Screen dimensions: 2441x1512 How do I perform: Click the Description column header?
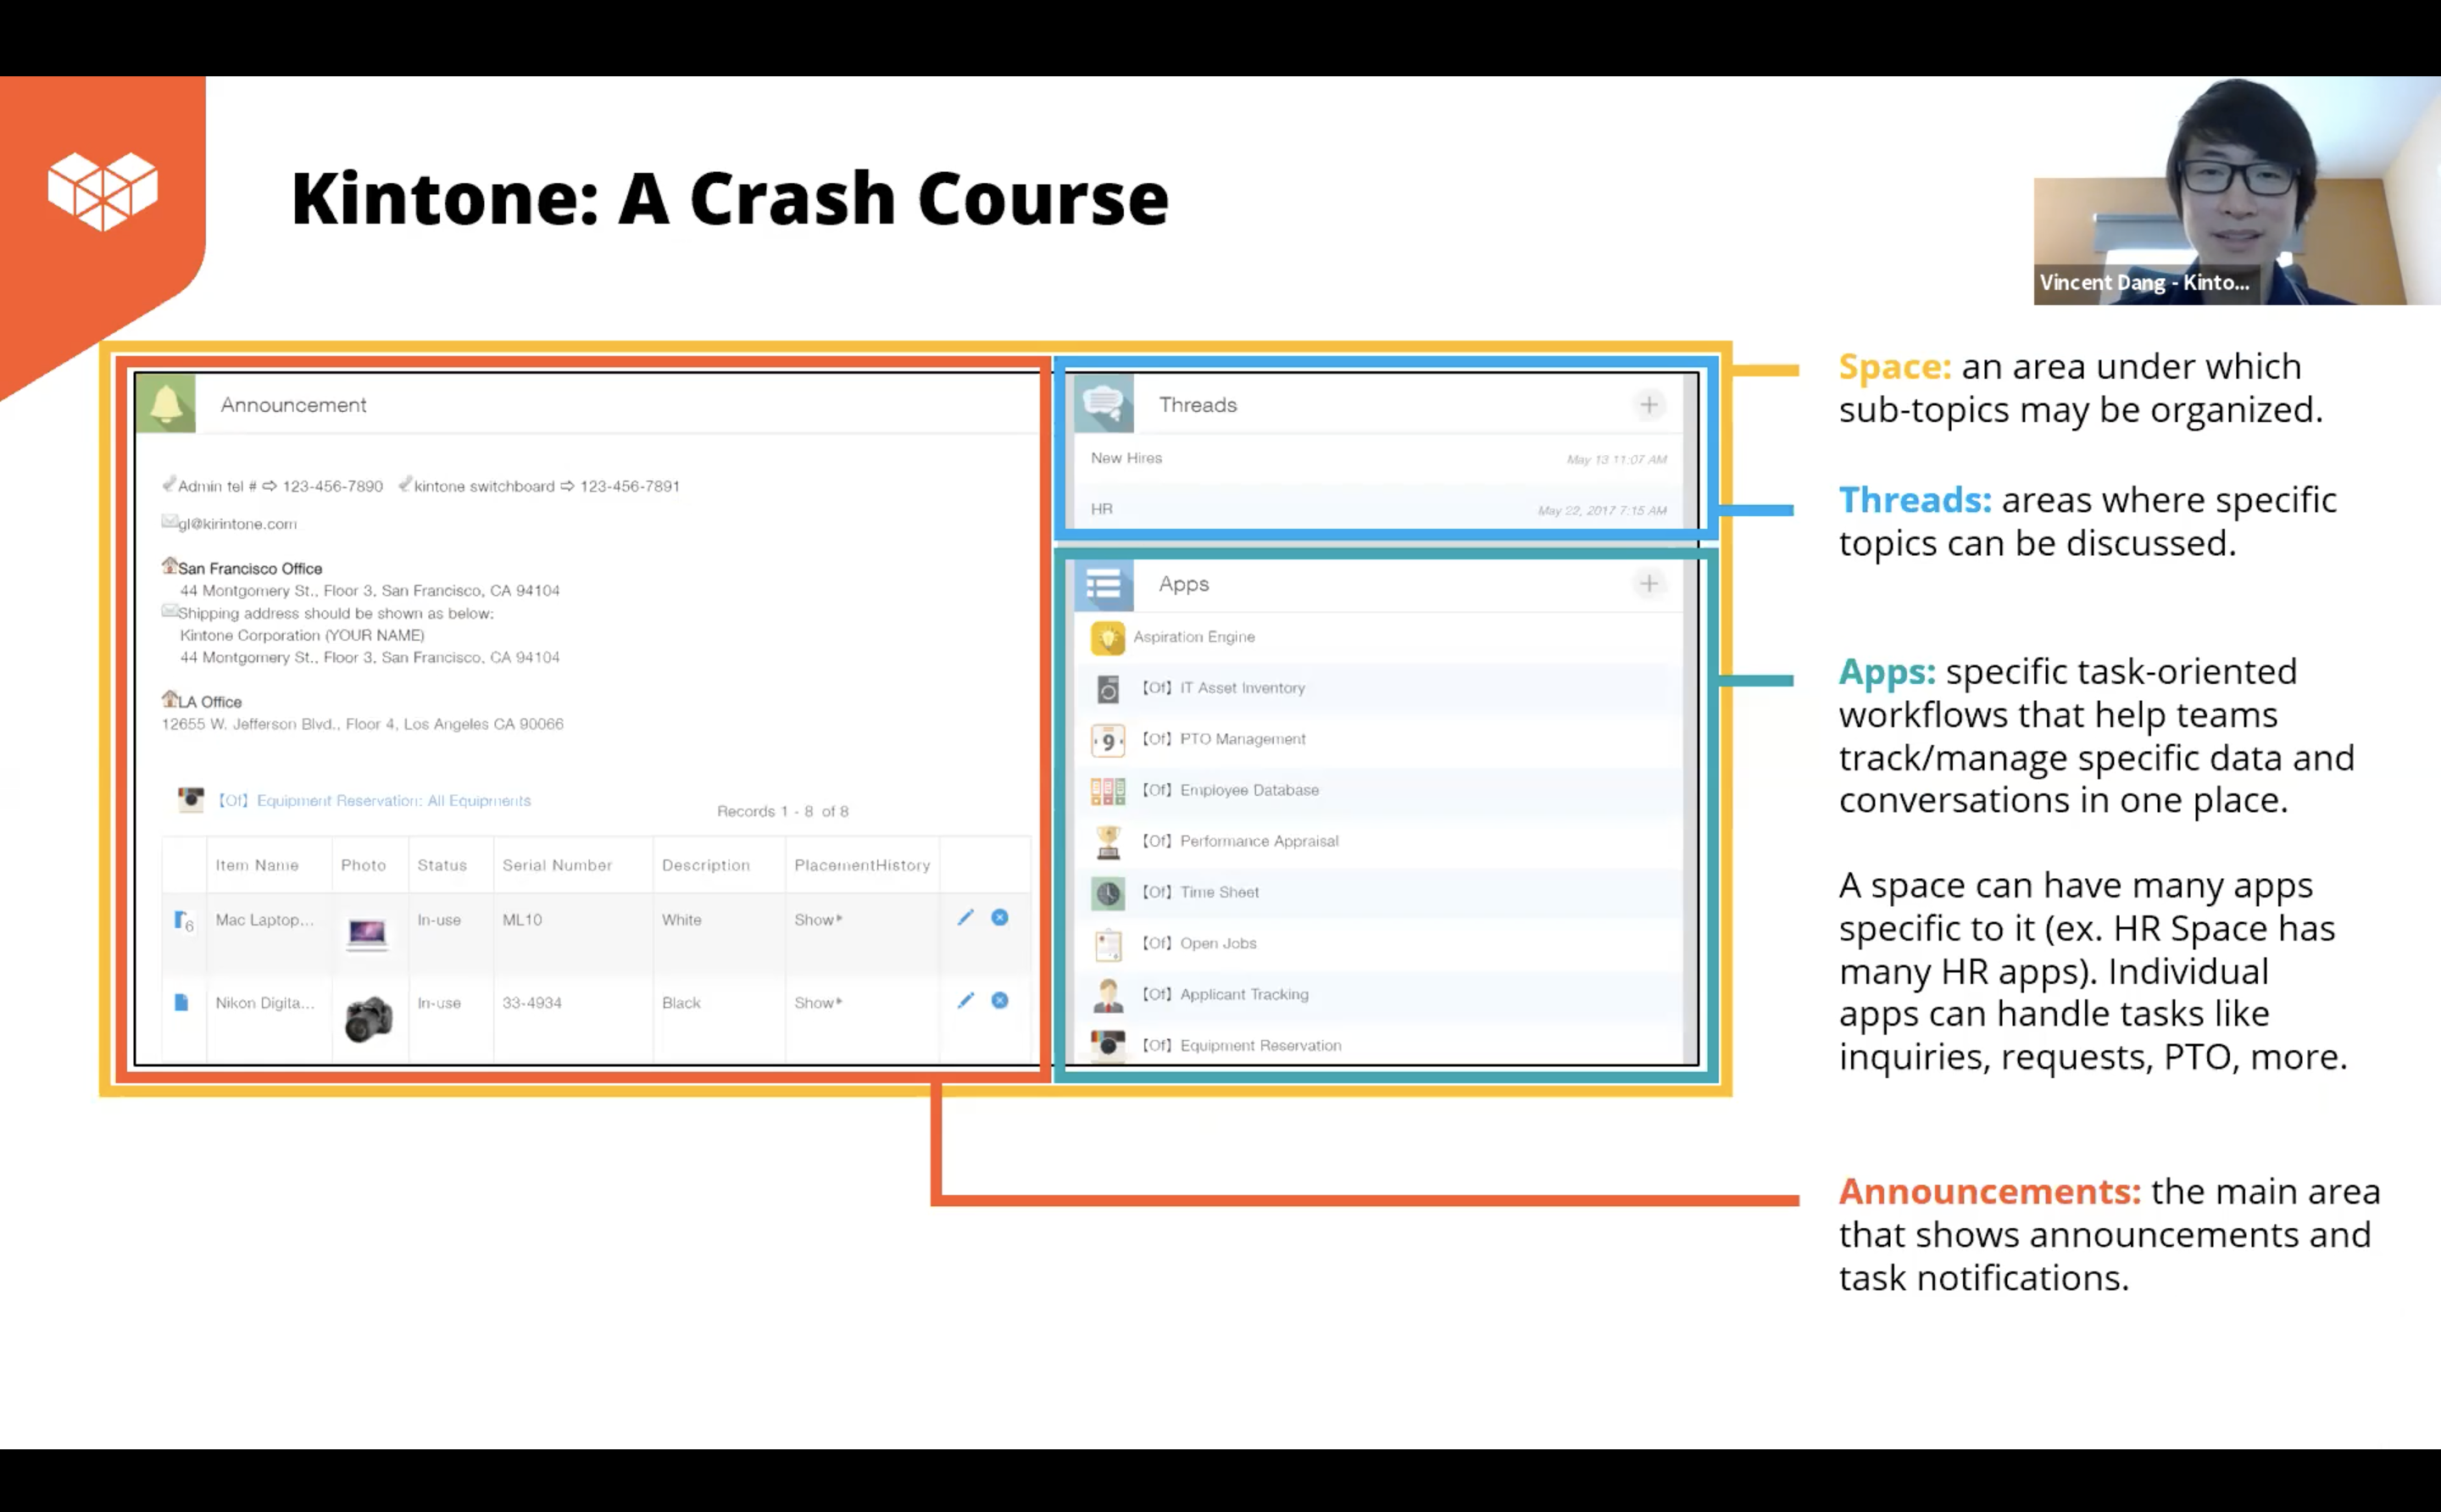coord(706,865)
